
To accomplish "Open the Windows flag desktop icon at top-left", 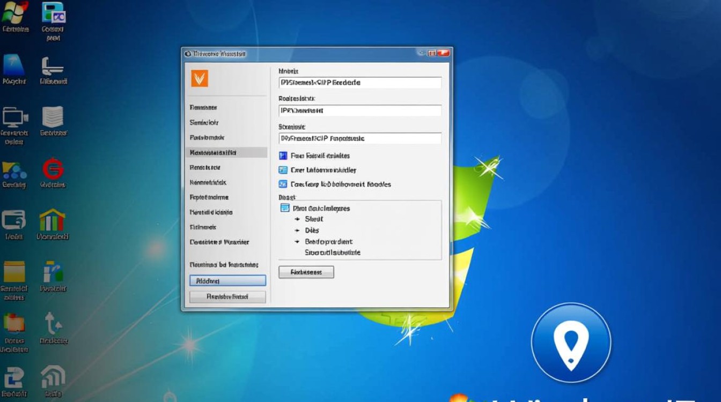I will click(15, 13).
